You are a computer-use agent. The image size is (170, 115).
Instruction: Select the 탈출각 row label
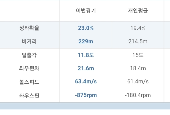[29, 55]
